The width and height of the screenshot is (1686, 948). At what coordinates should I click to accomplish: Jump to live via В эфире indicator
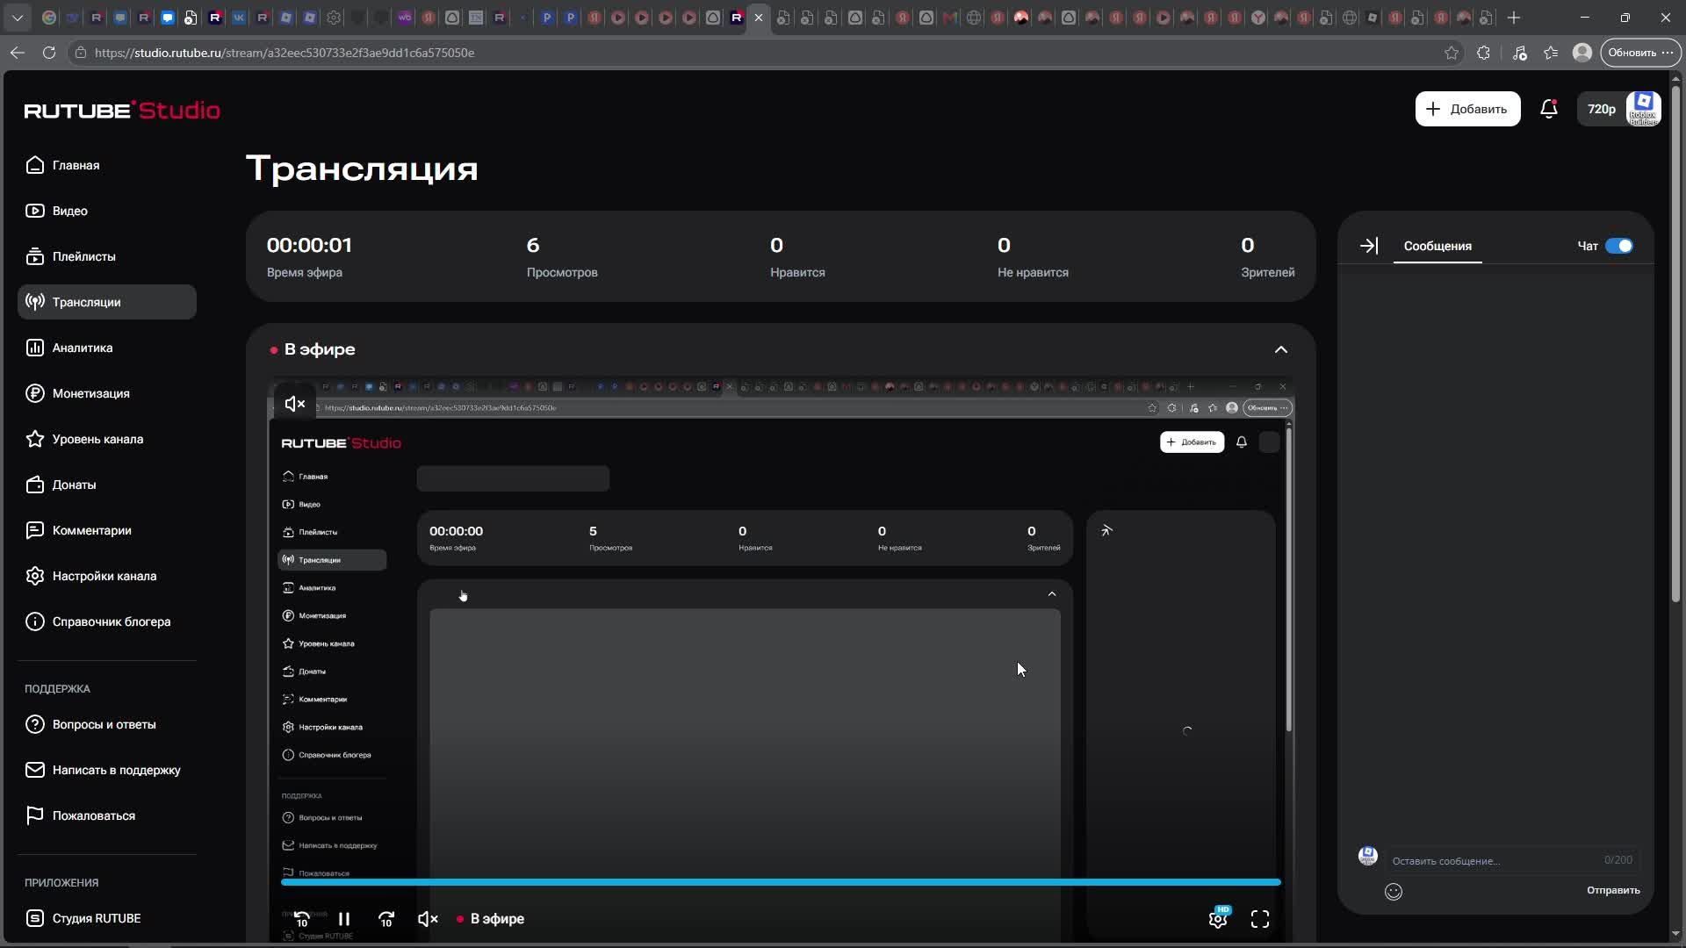click(x=490, y=919)
